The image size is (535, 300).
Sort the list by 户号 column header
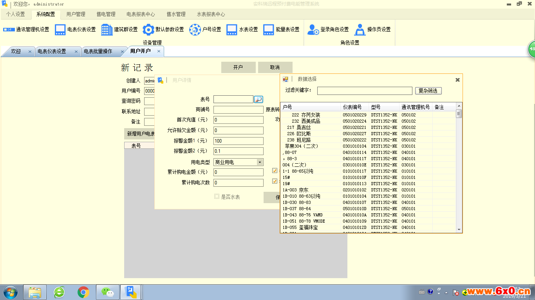311,107
